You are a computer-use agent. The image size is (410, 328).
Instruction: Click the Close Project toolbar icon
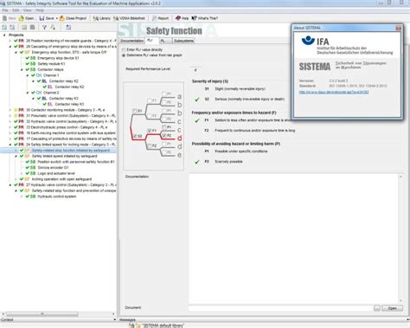pyautogui.click(x=62, y=18)
